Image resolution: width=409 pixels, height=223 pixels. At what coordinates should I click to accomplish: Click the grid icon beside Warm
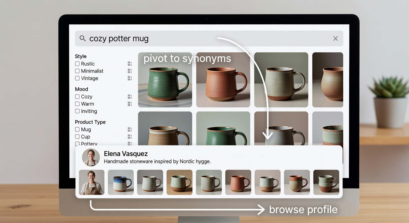(130, 104)
